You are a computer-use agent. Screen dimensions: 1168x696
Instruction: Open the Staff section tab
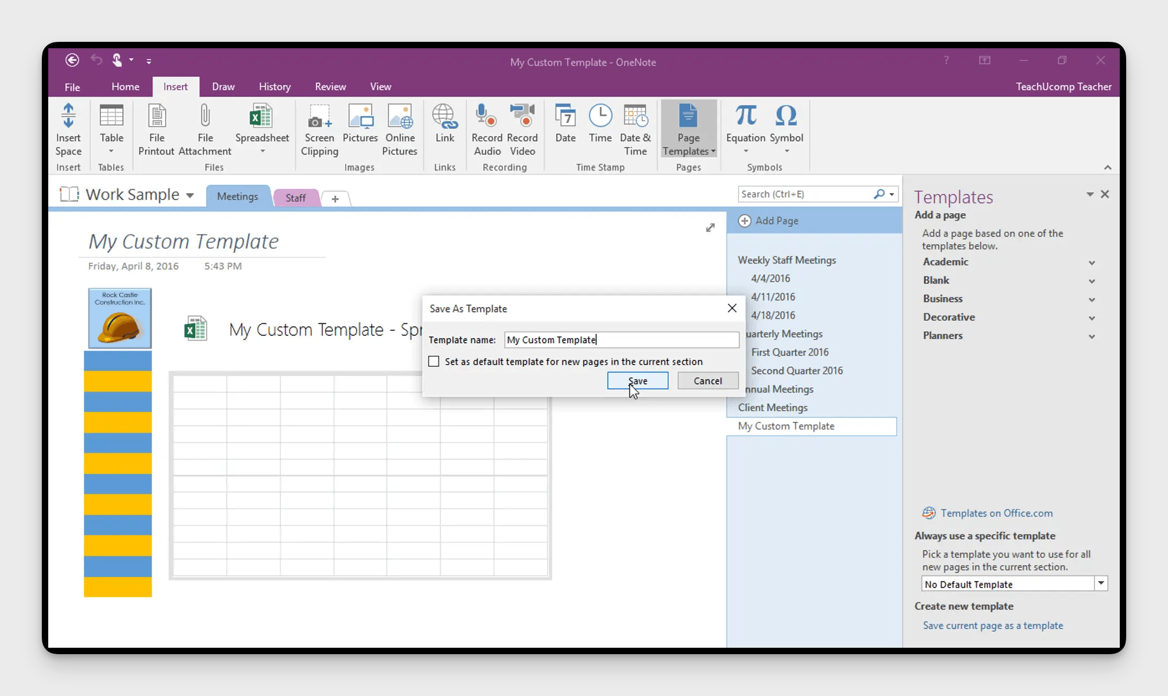coord(295,198)
